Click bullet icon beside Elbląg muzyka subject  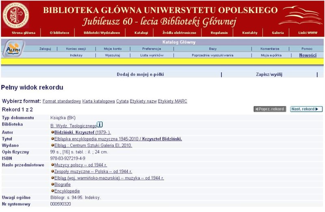coord(52,177)
